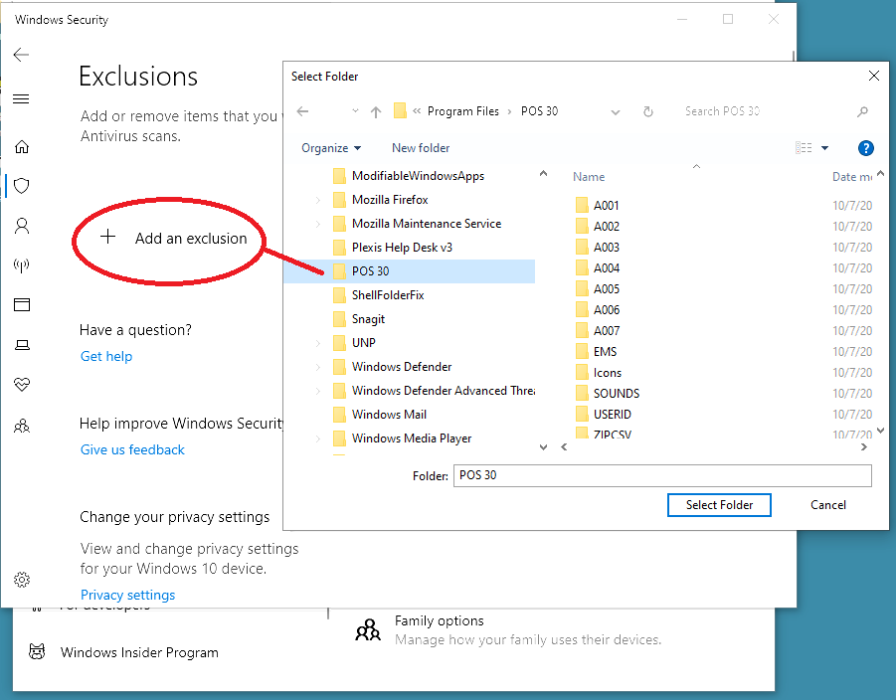Click the Folder name input field
This screenshot has width=896, height=700.
[662, 475]
